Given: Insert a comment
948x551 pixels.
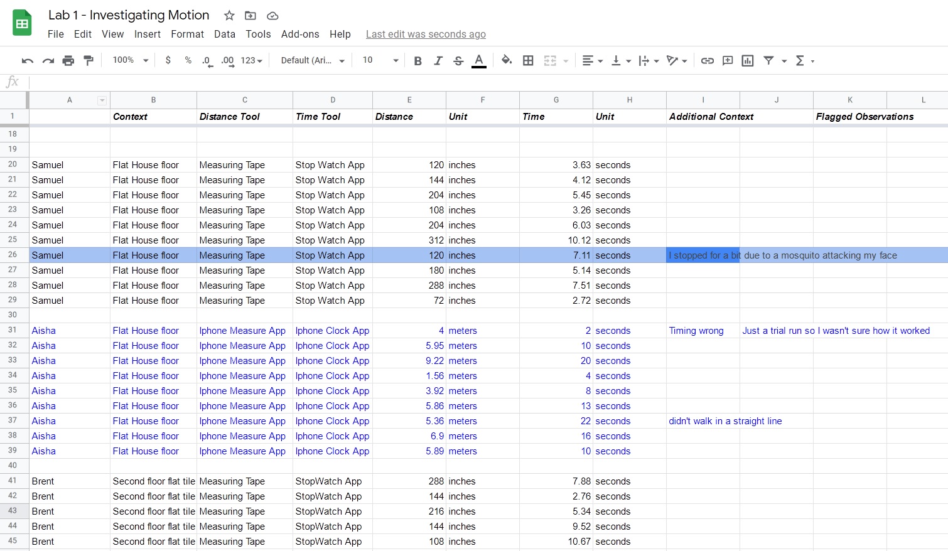Looking at the screenshot, I should 728,61.
